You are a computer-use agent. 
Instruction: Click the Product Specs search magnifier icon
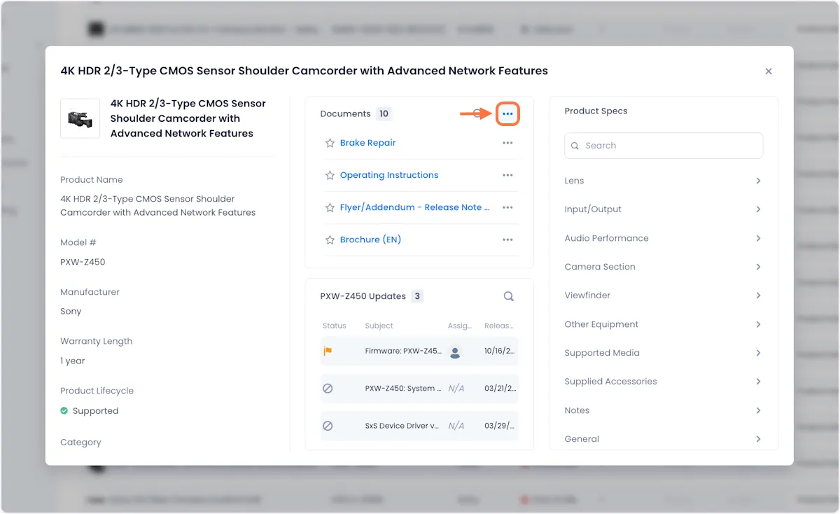575,146
